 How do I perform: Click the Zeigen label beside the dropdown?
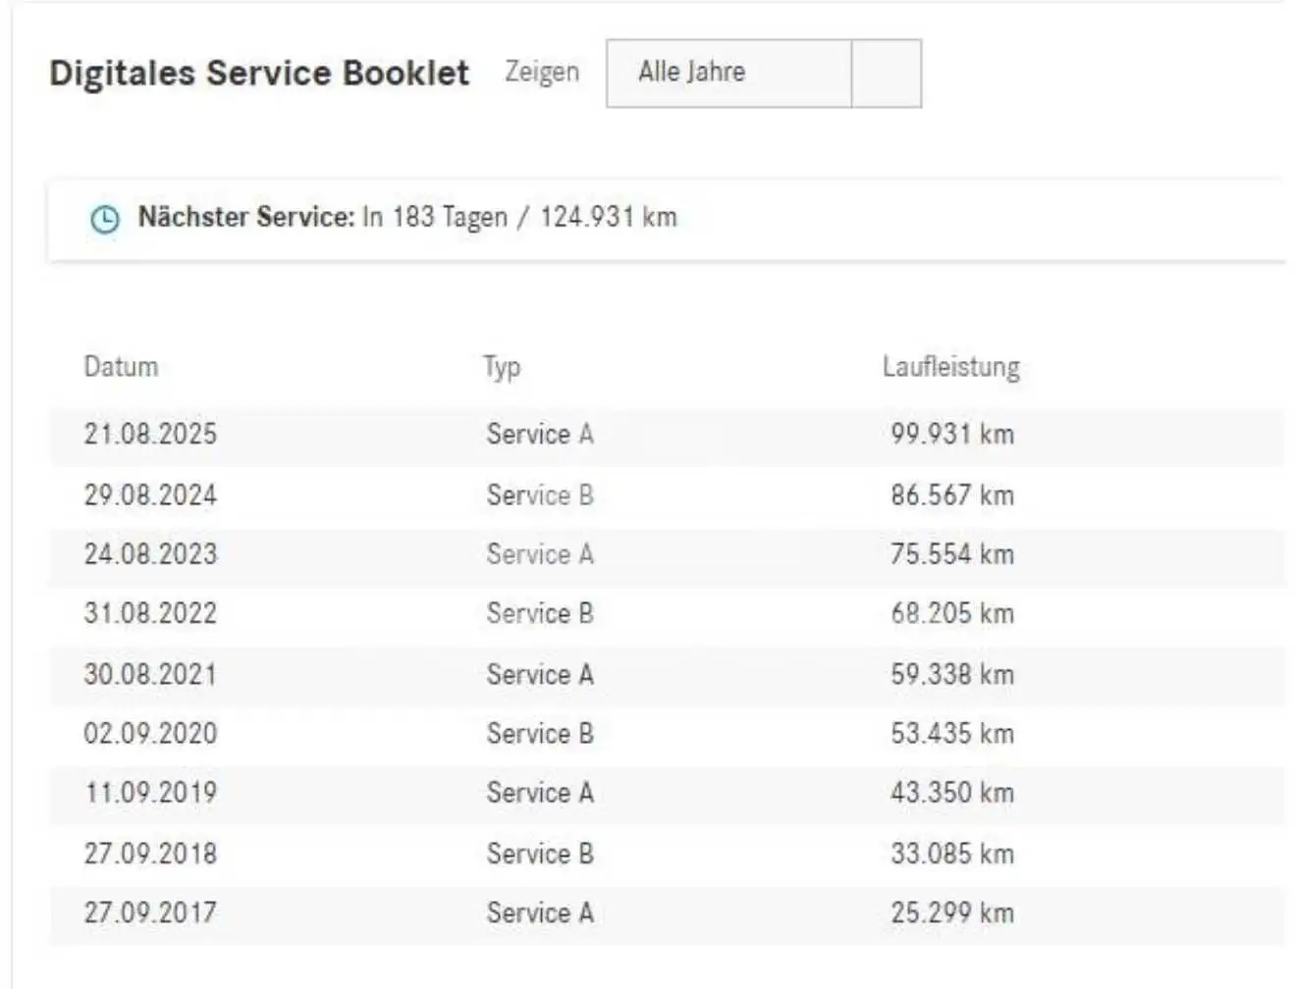pos(542,73)
